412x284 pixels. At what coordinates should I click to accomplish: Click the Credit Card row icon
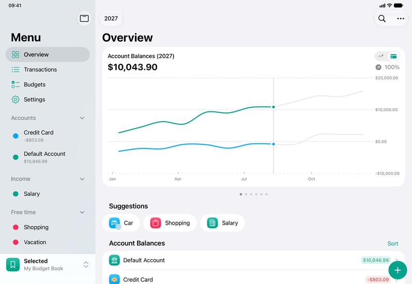click(x=114, y=279)
